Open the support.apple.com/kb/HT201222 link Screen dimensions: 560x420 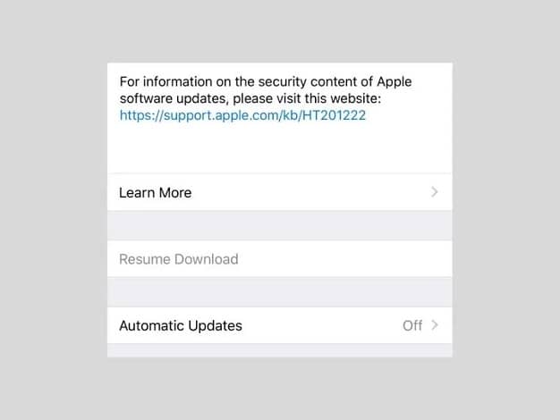point(242,115)
